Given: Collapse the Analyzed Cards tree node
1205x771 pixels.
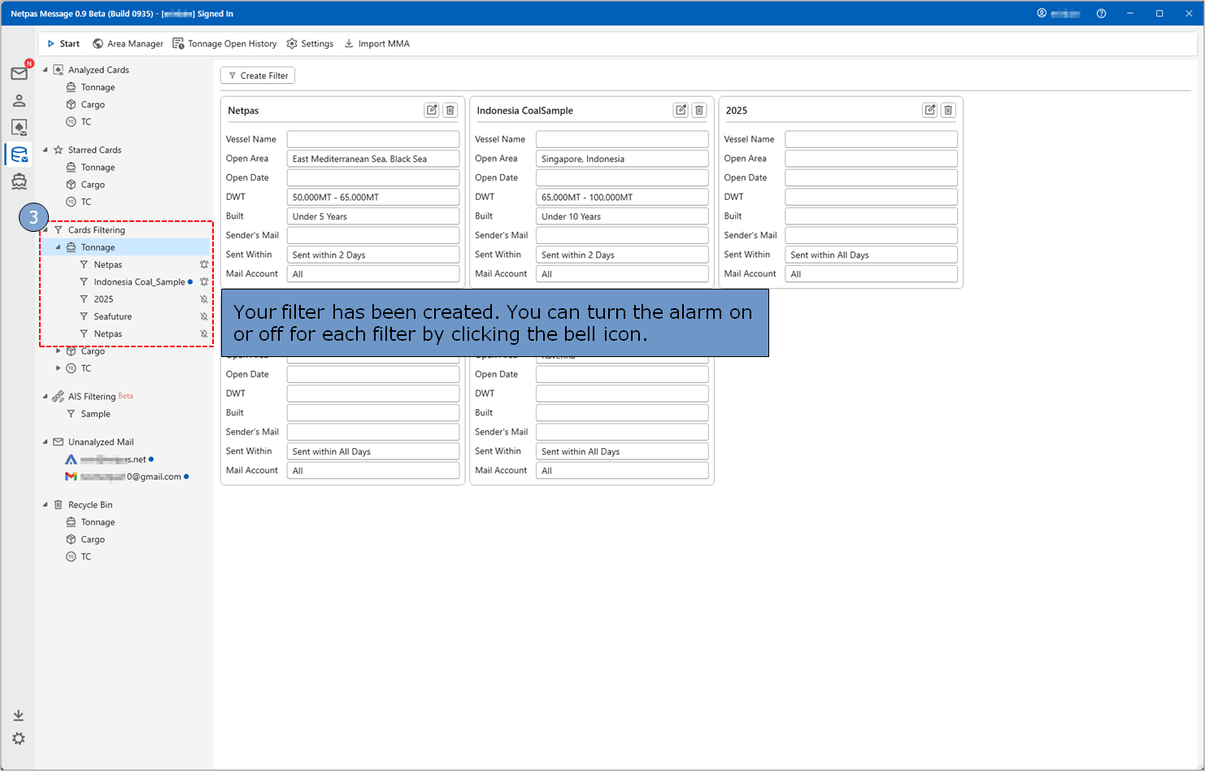Looking at the screenshot, I should tap(46, 70).
